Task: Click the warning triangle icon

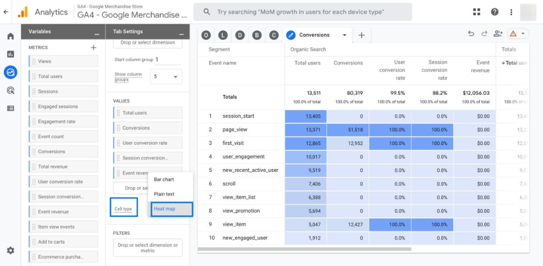Action: [x=513, y=33]
